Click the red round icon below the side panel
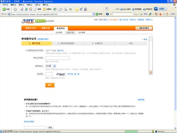This screenshot has width=177, height=133. (x=151, y=72)
